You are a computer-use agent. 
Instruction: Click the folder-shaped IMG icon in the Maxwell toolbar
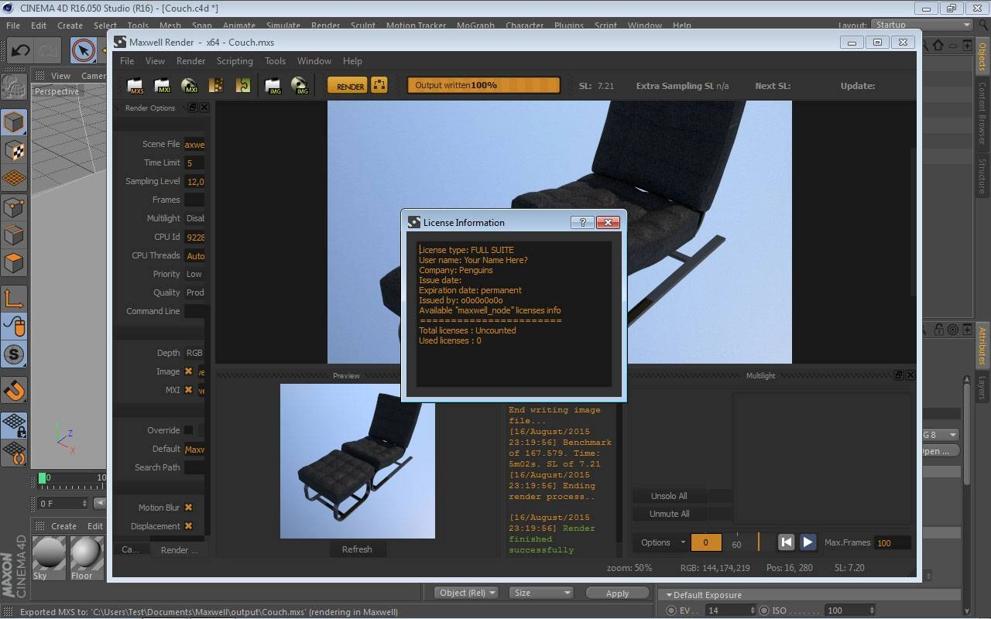tap(273, 86)
